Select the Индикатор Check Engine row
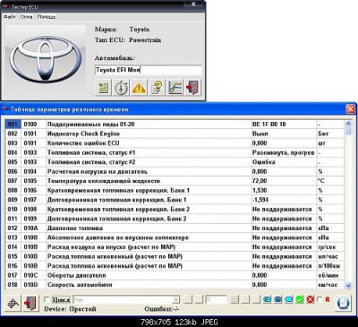Screen dimensions: 358x327 click(x=175, y=133)
